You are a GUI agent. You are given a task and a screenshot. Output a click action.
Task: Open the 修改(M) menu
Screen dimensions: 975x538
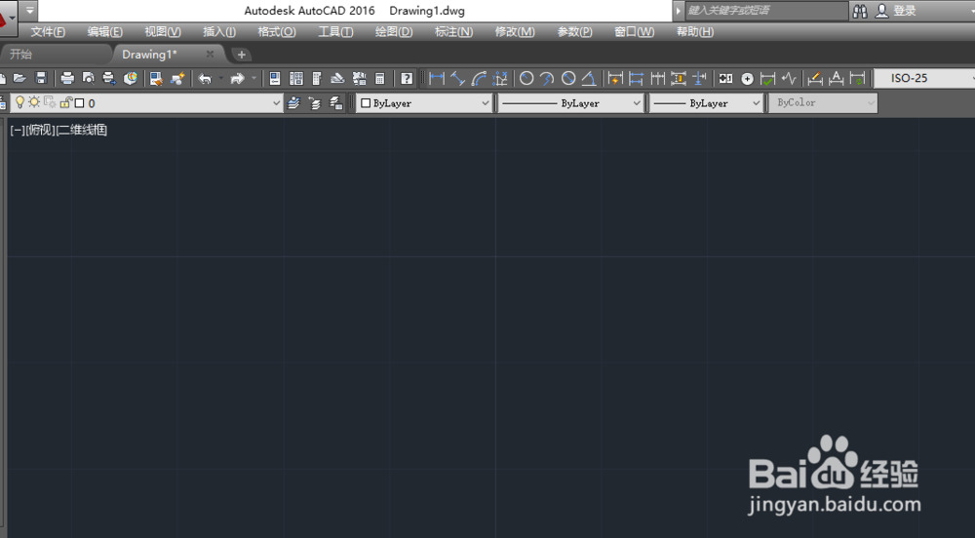point(514,32)
